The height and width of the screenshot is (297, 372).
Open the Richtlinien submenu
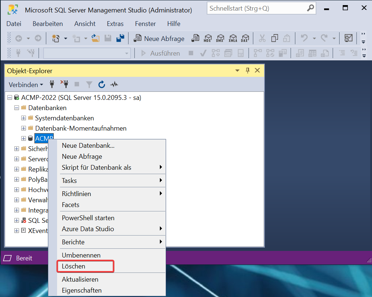pyautogui.click(x=111, y=194)
